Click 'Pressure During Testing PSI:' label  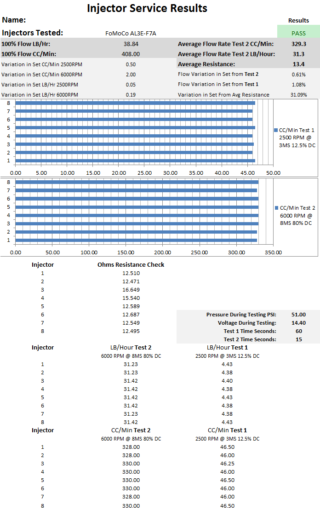(x=241, y=315)
